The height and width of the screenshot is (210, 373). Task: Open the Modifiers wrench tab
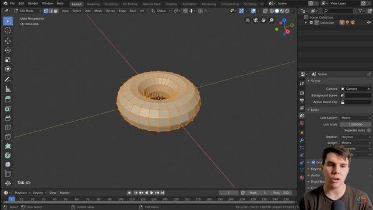click(302, 140)
